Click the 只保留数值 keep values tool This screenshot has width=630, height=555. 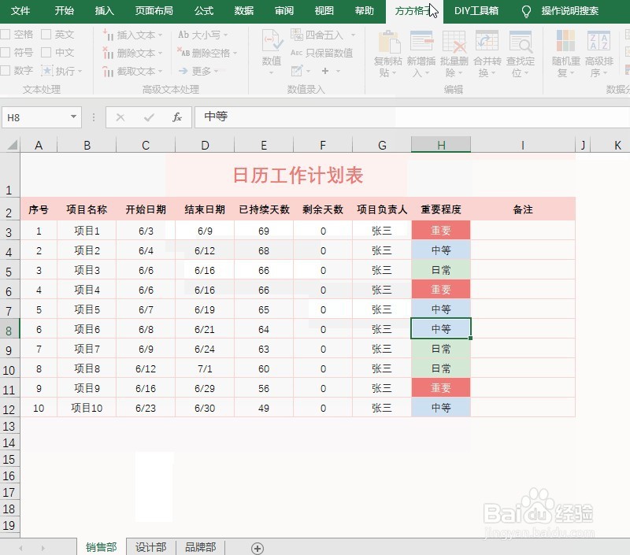click(x=322, y=53)
